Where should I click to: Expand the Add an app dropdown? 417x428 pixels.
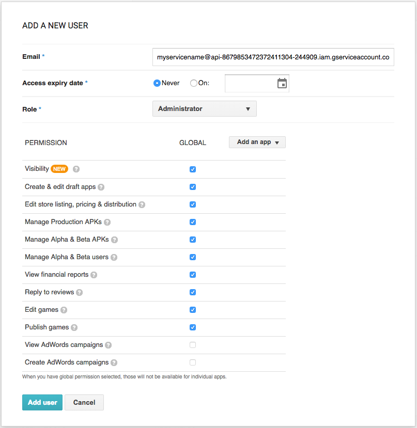tap(257, 142)
